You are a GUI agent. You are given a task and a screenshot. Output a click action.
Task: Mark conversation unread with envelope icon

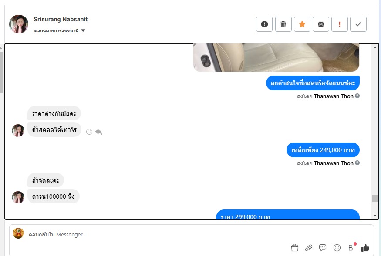(x=321, y=24)
